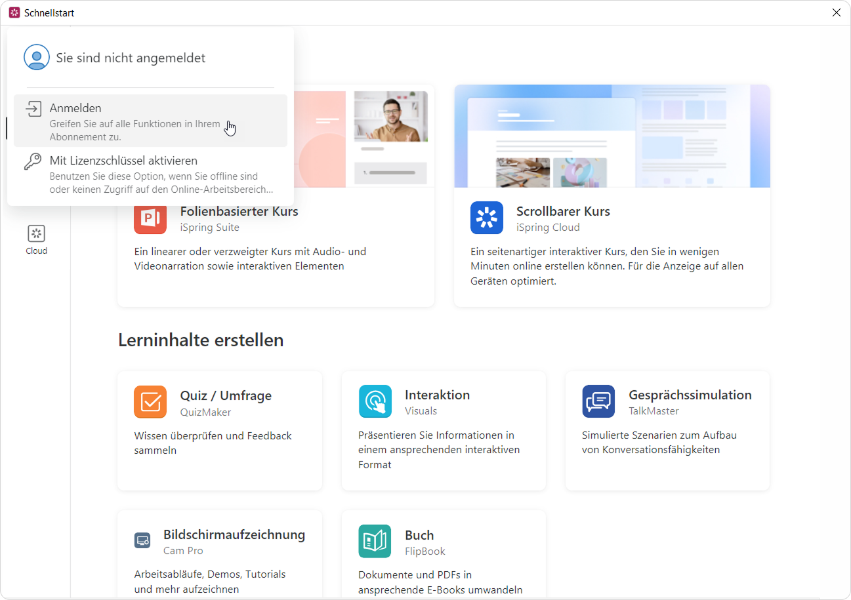The height and width of the screenshot is (600, 851).
Task: Click the Bildschirmaufzeichnung screen recorder icon
Action: (x=142, y=541)
